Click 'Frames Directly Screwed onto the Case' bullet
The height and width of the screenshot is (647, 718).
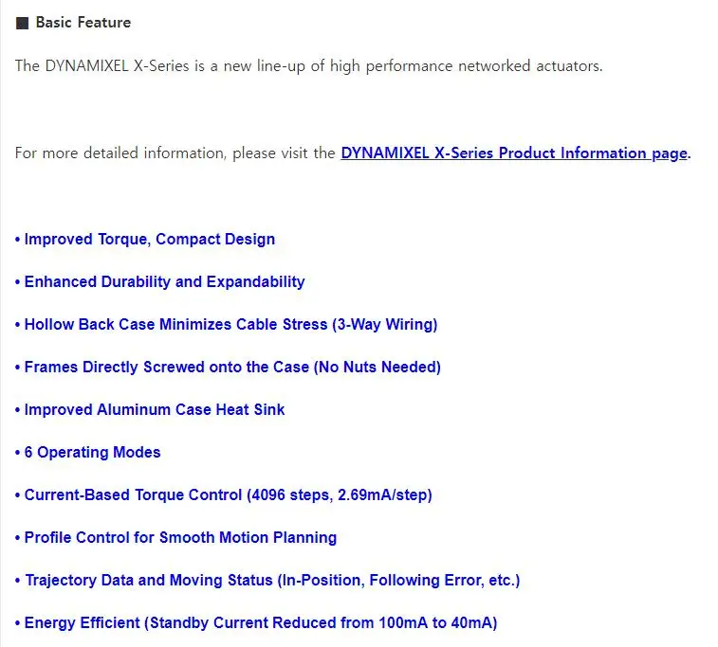228,367
